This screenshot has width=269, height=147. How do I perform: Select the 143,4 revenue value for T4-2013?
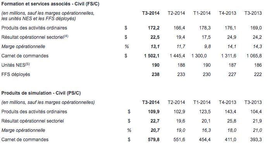coord(230,112)
